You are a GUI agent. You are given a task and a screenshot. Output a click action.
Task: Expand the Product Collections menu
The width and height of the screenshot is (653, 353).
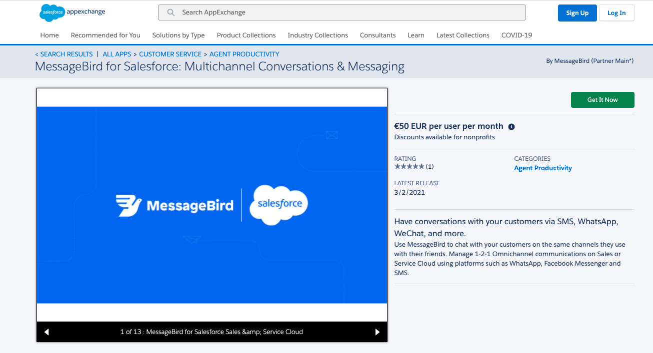click(x=246, y=35)
